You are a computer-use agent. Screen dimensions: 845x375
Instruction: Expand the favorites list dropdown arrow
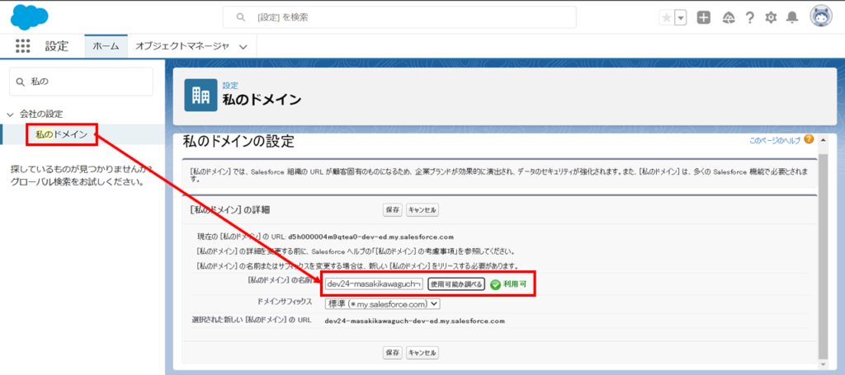tap(681, 17)
